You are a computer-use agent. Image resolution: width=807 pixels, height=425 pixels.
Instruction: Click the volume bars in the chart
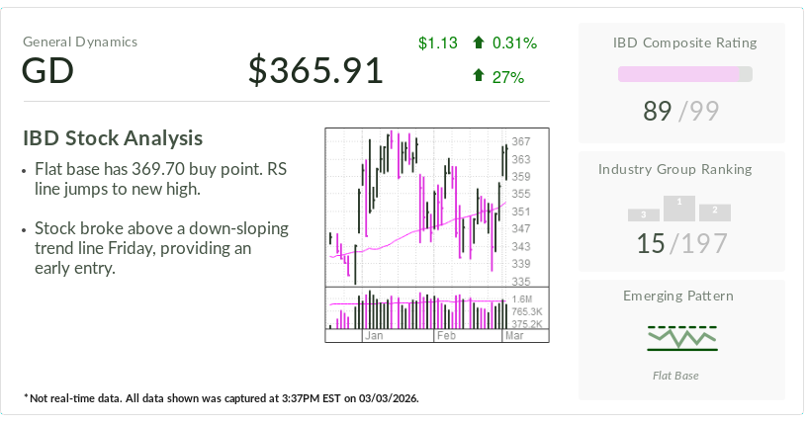(415, 310)
